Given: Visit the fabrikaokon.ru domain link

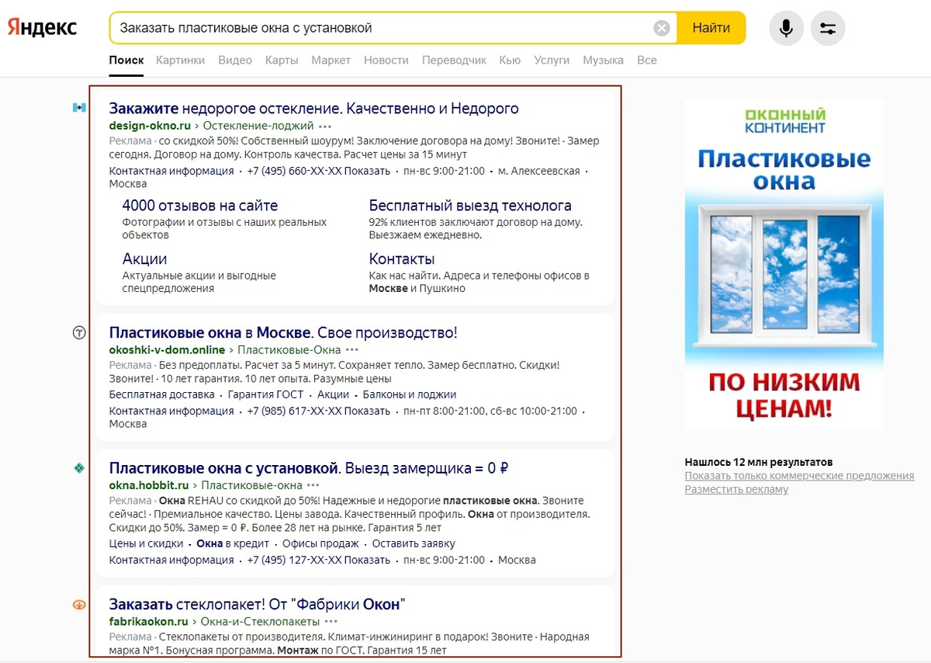Looking at the screenshot, I should coord(149,622).
